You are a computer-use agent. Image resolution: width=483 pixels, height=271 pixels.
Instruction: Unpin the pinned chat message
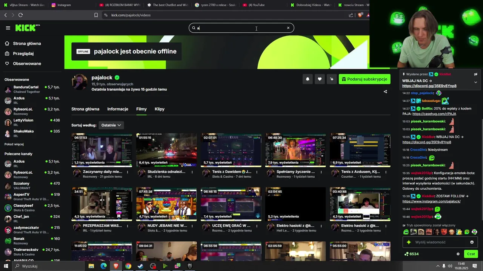475,74
